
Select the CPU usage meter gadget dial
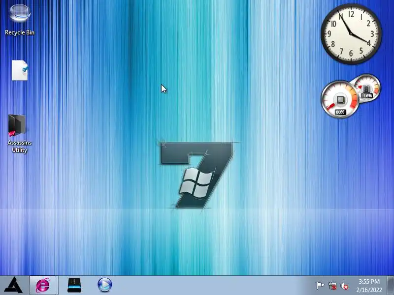[x=340, y=99]
